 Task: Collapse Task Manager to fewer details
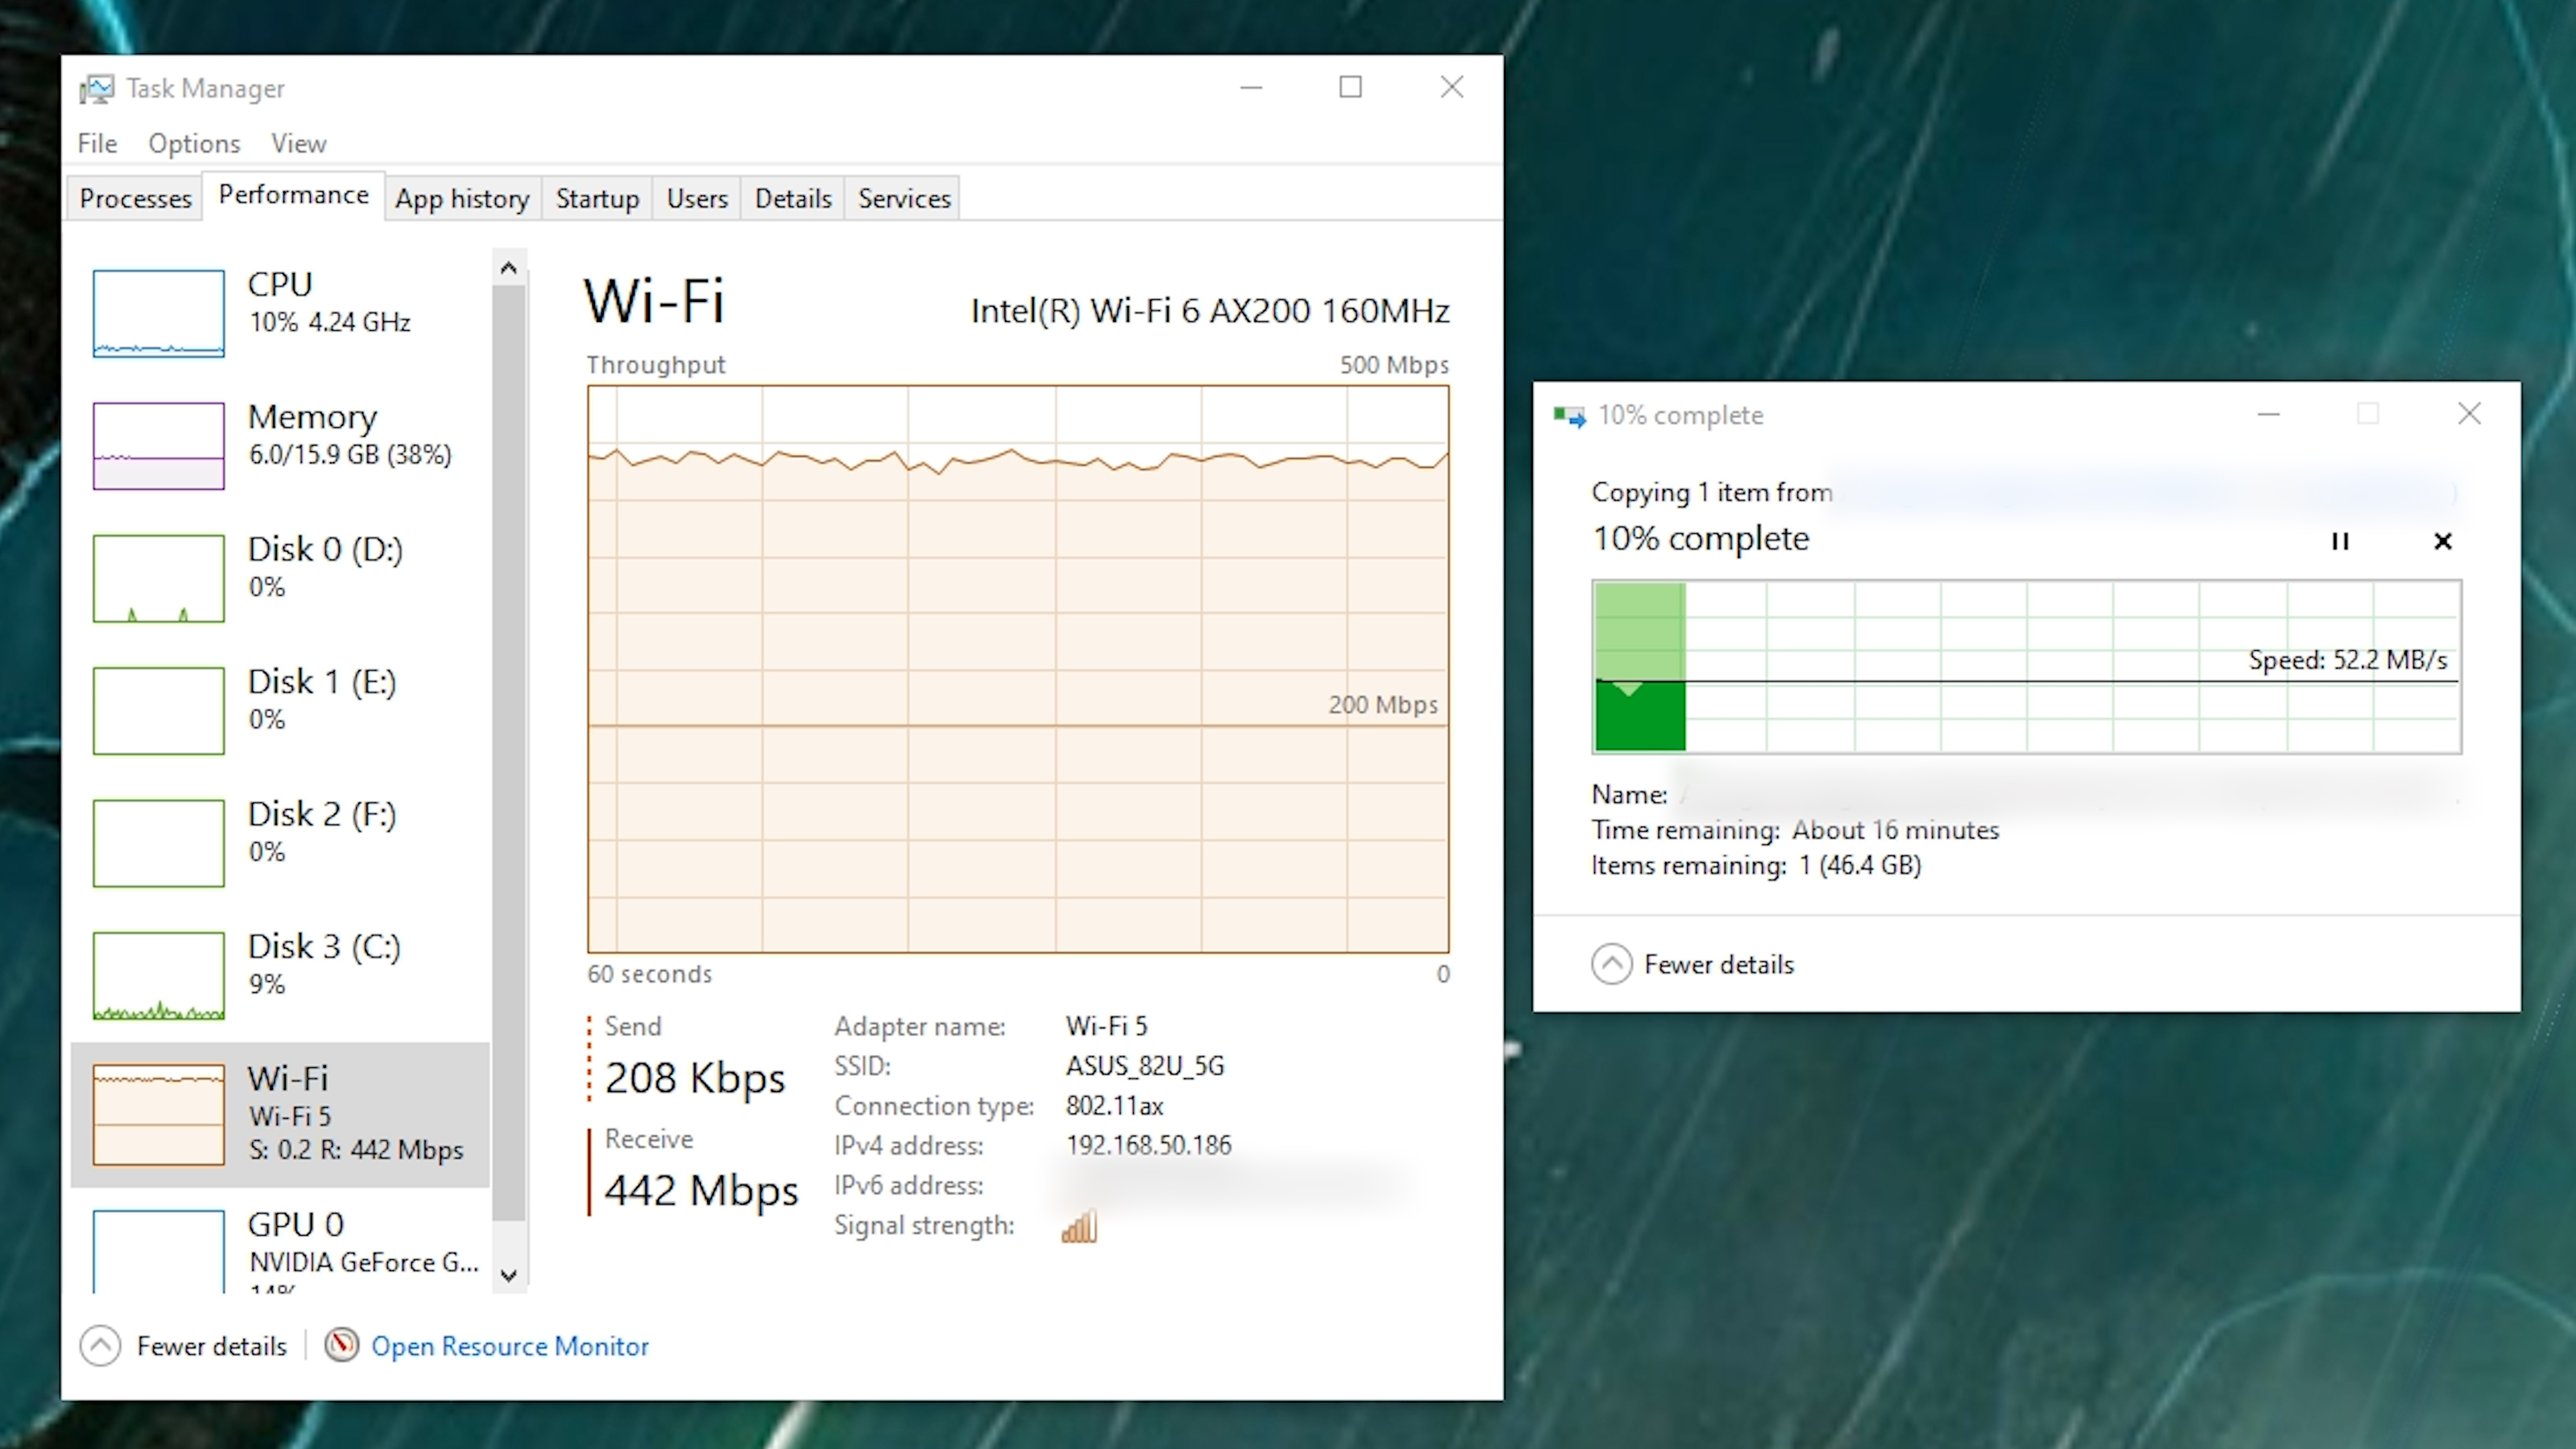tap(184, 1346)
